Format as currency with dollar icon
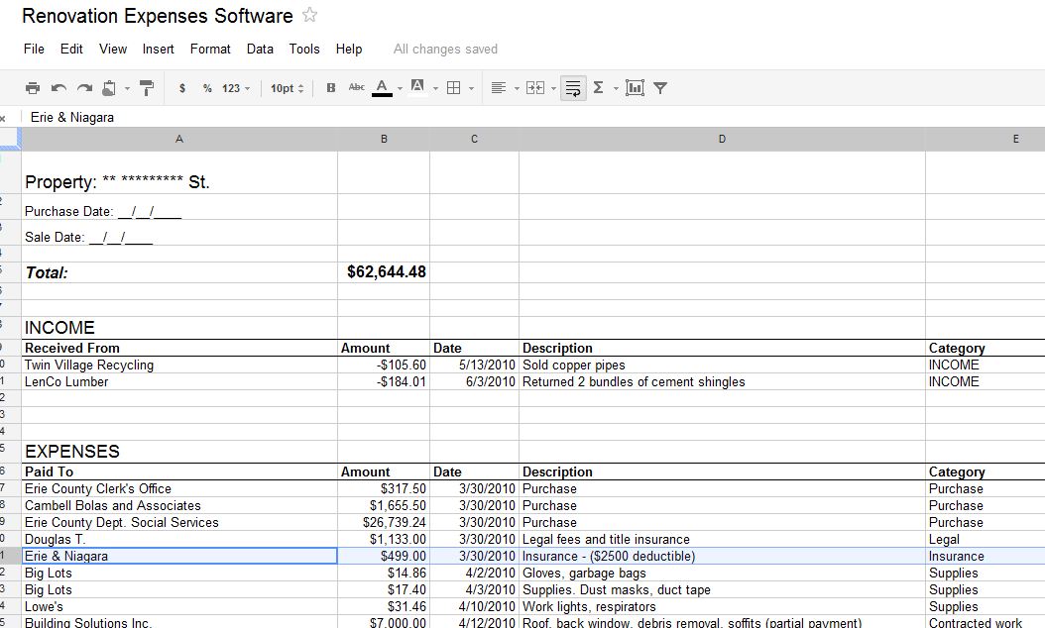Viewport: 1045px width, 628px height. pyautogui.click(x=182, y=88)
